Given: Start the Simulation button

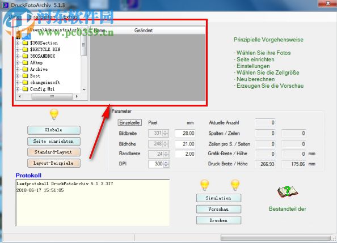Looking at the screenshot, I should point(218,198).
